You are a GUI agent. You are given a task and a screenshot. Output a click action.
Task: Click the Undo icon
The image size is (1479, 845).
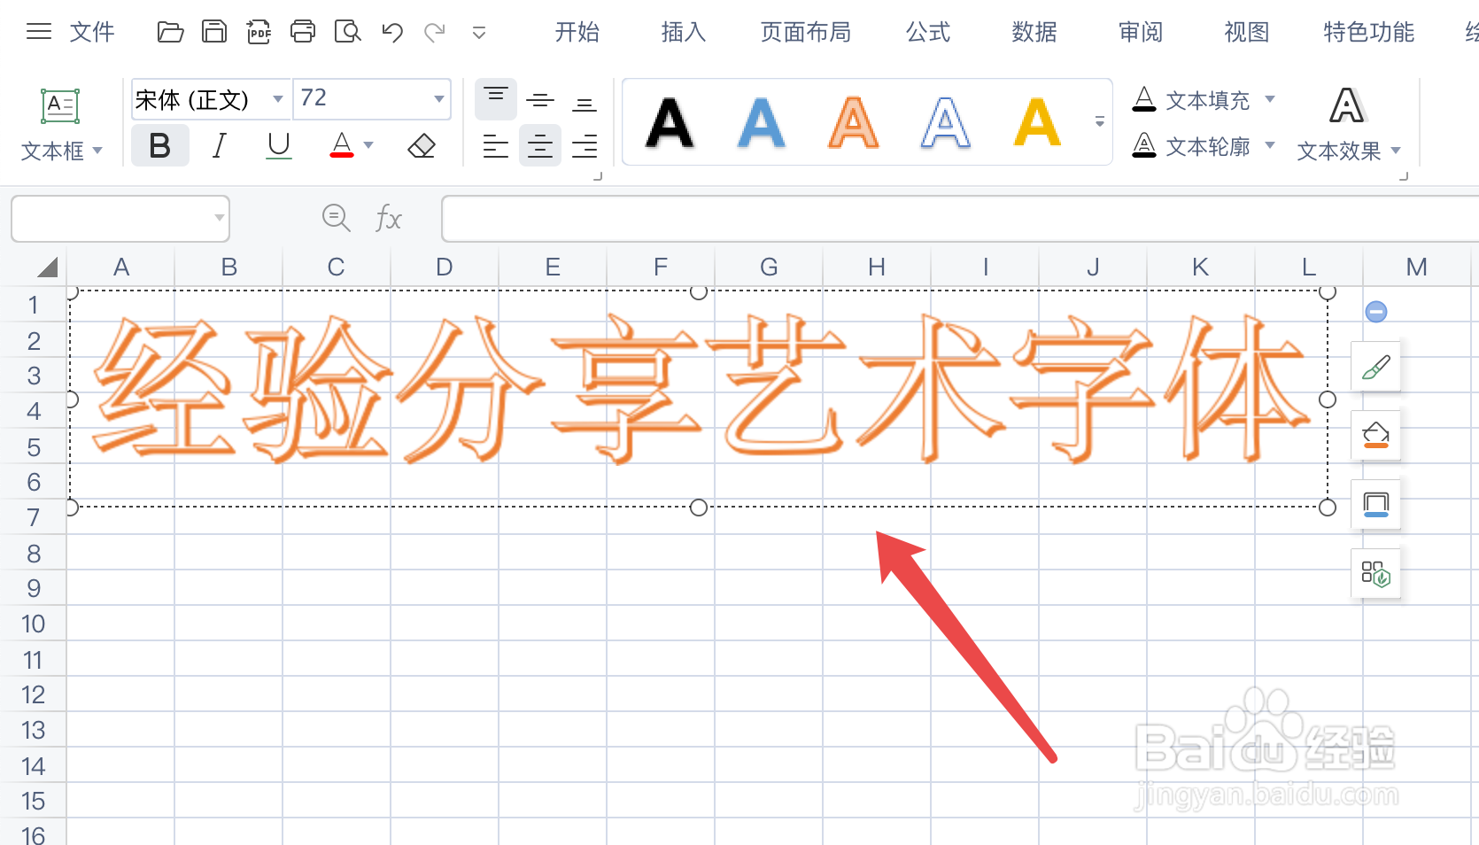pos(391,31)
